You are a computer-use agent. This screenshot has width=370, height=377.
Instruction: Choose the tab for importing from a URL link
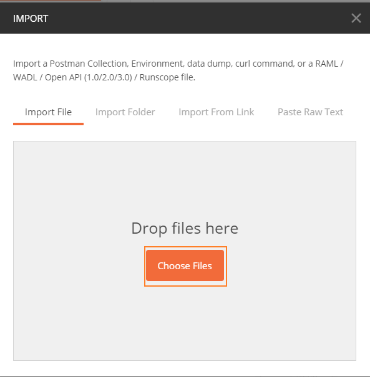click(216, 112)
